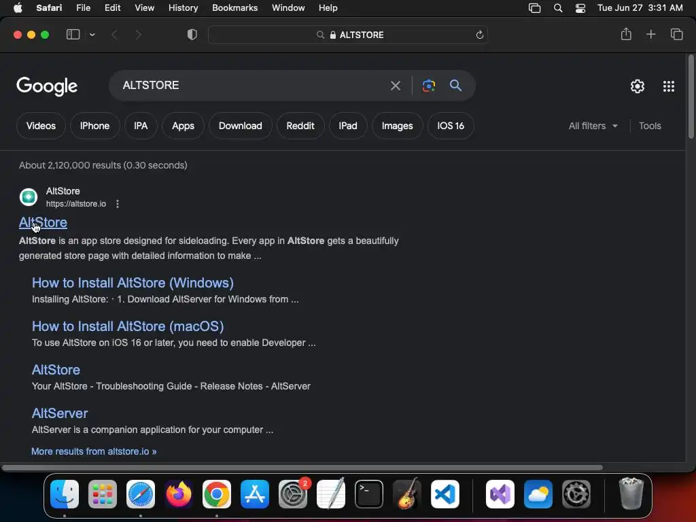Open Terminal from the Dock

(x=369, y=494)
